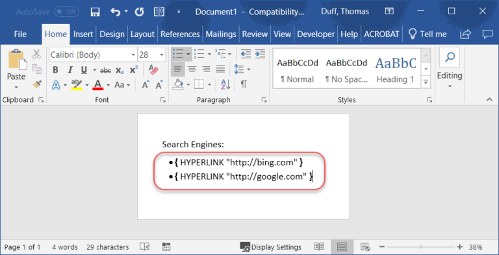Cut the selection with scissors icon

(36, 54)
